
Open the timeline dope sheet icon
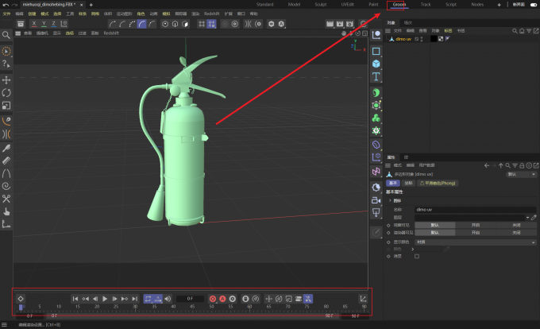tap(363, 299)
